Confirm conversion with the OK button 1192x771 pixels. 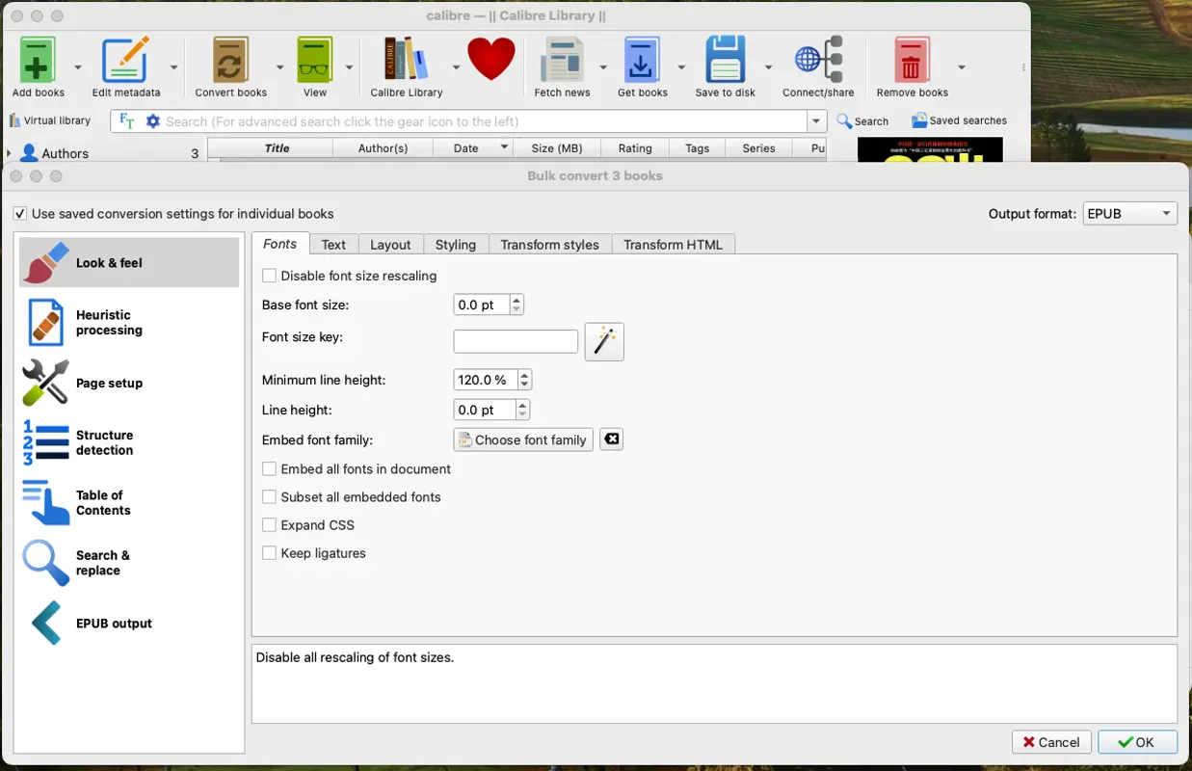click(1137, 742)
